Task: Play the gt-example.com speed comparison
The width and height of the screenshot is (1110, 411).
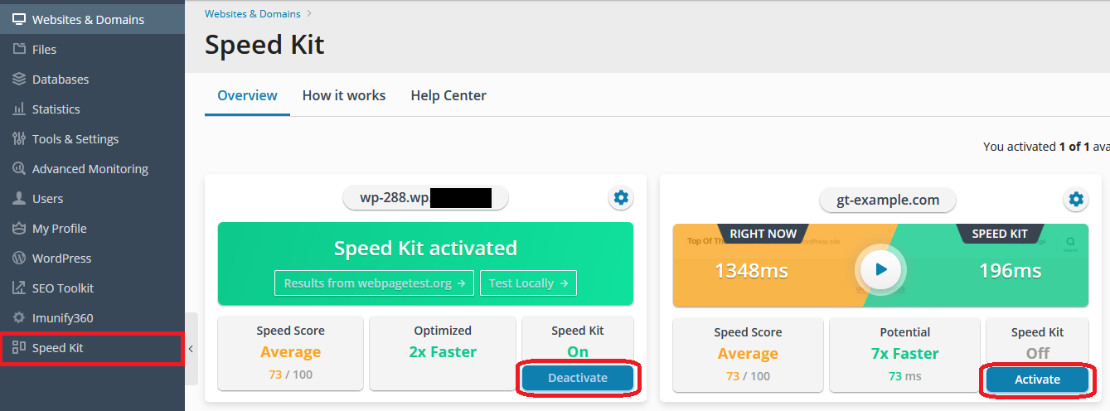Action: tap(880, 269)
